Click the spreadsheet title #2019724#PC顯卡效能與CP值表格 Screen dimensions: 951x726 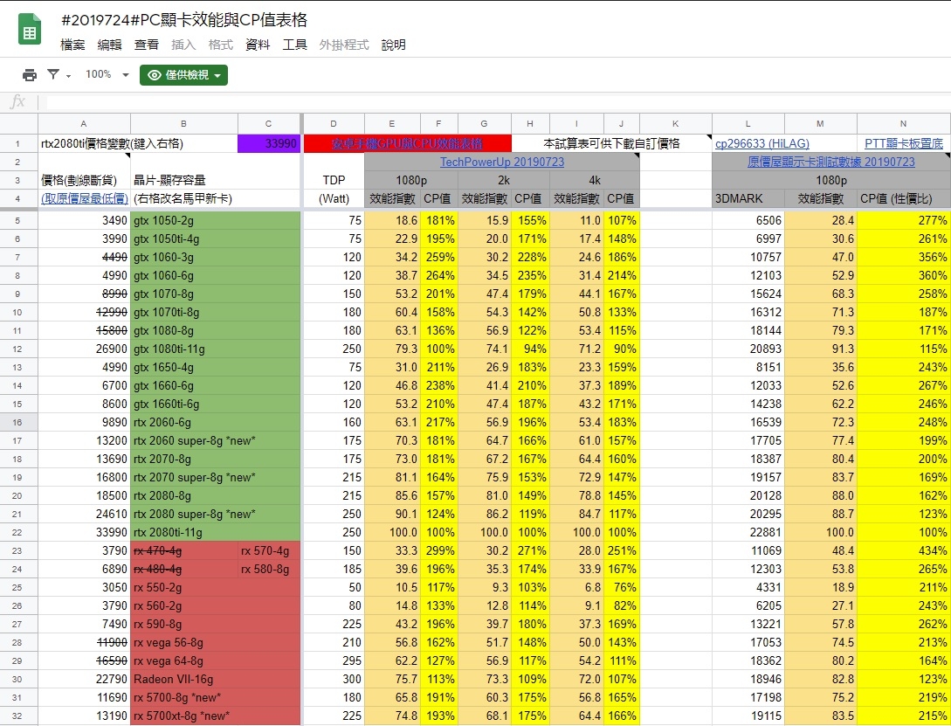coord(184,20)
